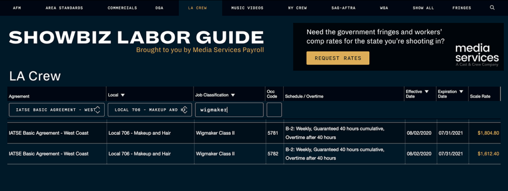Open the SAG-AFTRA tab
Viewport: 508px width, 191px height.
[x=343, y=8]
